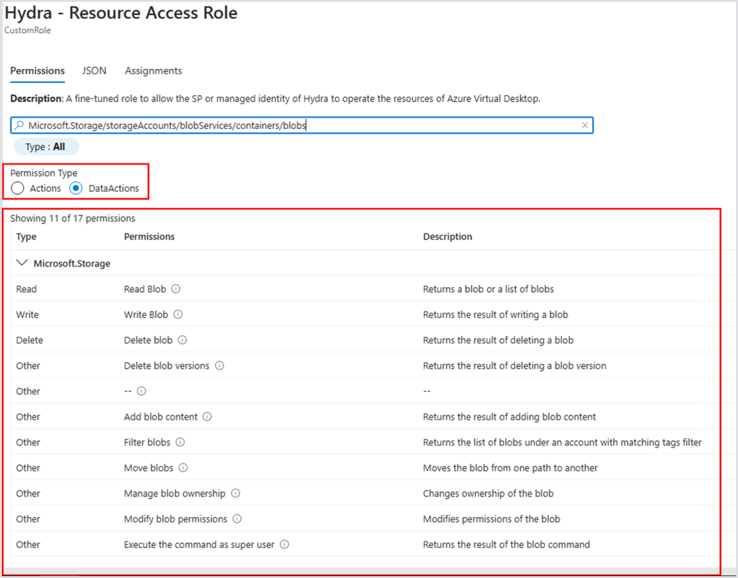Click 'Returns the result of writing a blob'
The height and width of the screenshot is (578, 738).
coord(496,315)
